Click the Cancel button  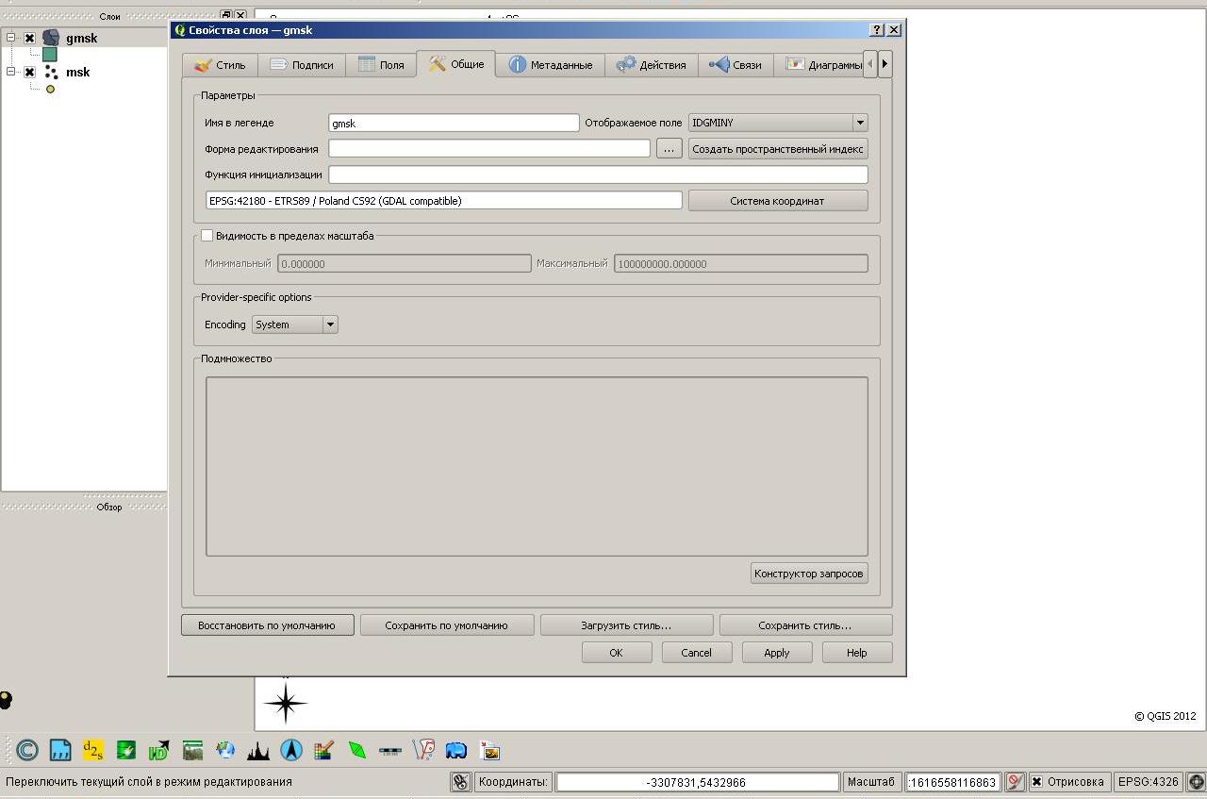(x=697, y=653)
